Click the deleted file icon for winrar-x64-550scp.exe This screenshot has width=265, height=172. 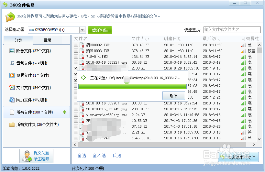point(82,115)
